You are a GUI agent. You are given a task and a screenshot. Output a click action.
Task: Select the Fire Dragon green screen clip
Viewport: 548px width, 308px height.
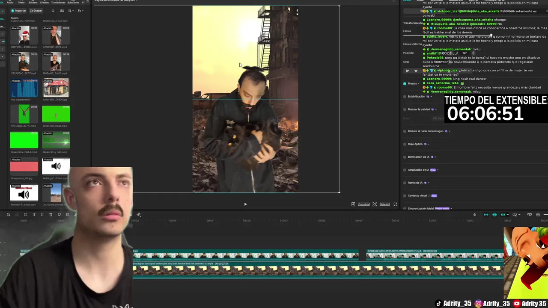pyautogui.click(x=24, y=115)
